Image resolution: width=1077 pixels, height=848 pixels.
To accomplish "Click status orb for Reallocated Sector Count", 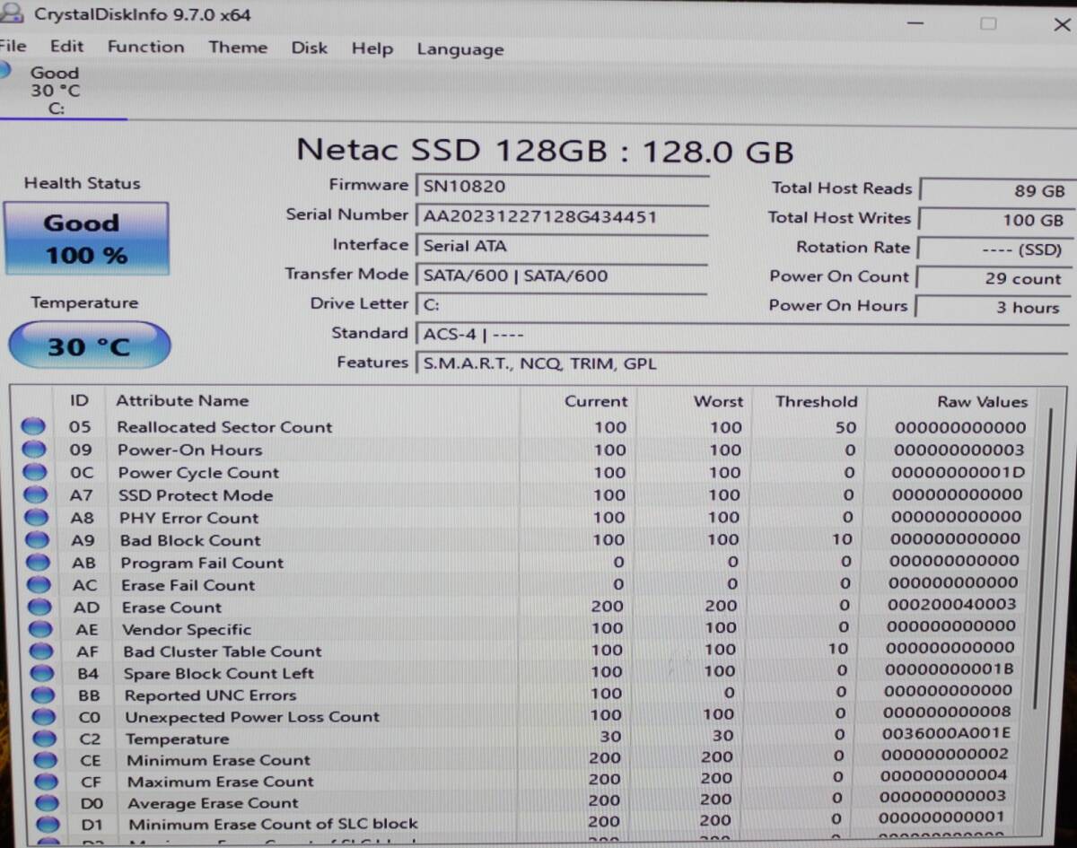I will (x=33, y=427).
